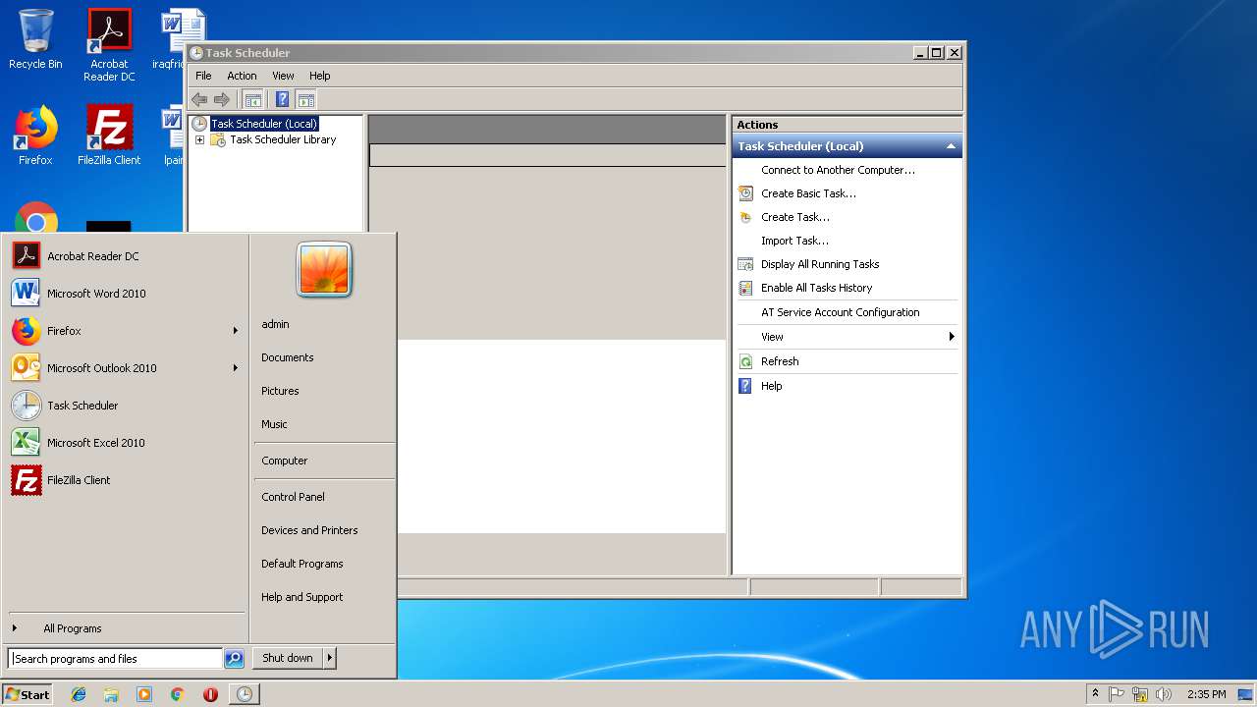Launch Acrobat Reader DC from Start menu
This screenshot has height=707, width=1257.
(x=125, y=256)
